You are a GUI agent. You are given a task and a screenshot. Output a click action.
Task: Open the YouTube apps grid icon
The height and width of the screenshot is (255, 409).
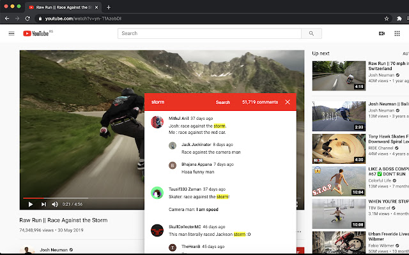[397, 33]
